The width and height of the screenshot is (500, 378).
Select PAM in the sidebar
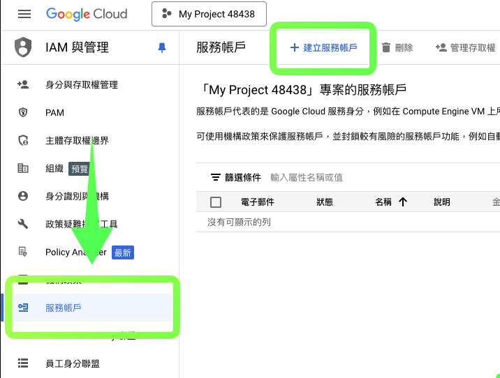click(x=54, y=113)
